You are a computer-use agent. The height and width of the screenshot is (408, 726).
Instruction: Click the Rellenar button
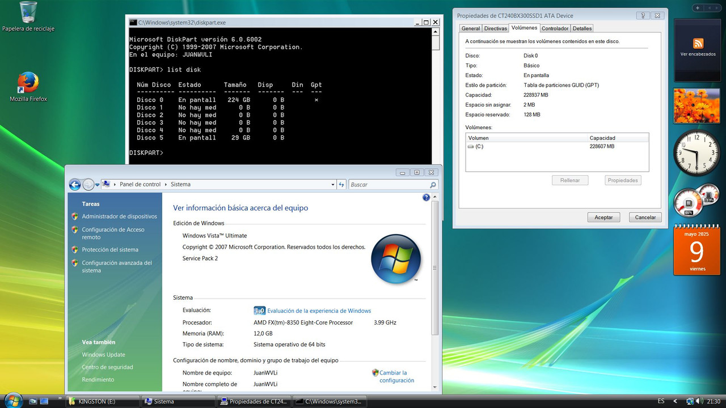point(570,180)
